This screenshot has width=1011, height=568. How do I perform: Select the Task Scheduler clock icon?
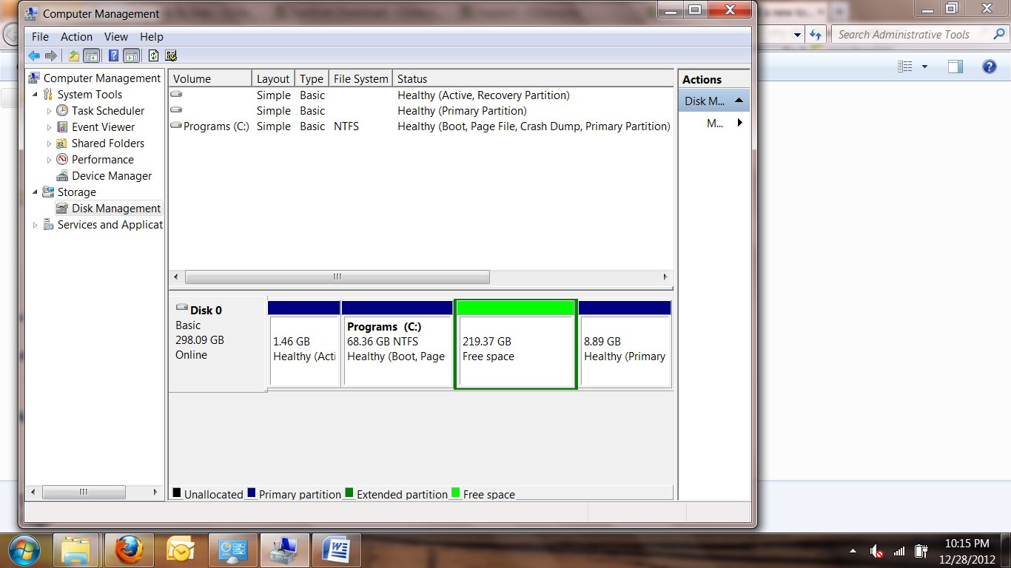[x=62, y=111]
